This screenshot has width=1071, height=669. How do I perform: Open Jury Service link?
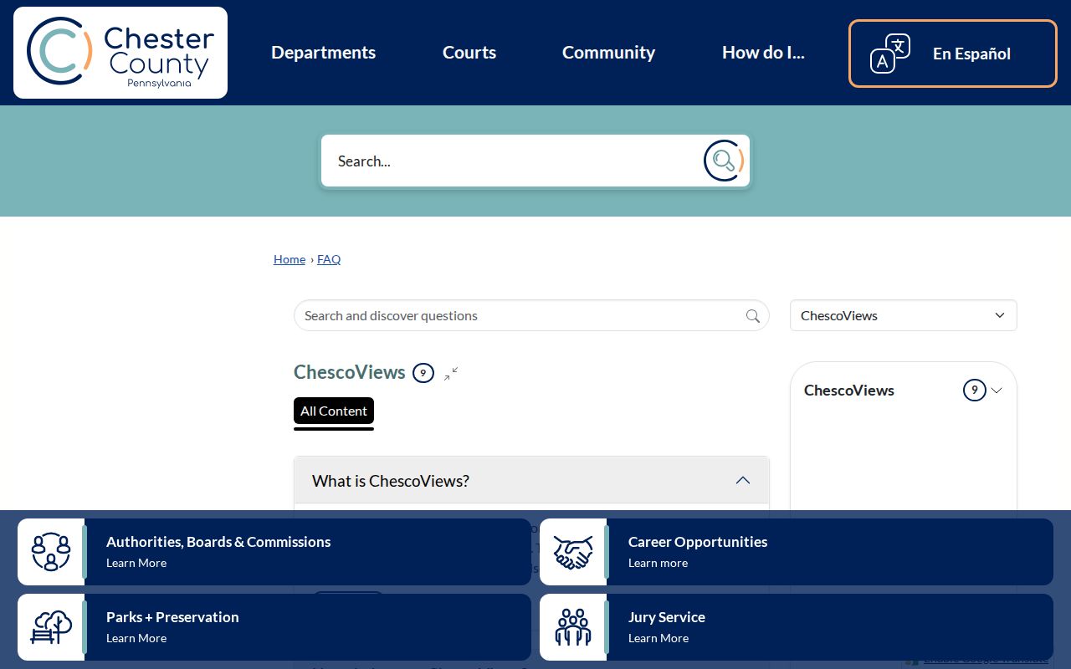[797, 627]
